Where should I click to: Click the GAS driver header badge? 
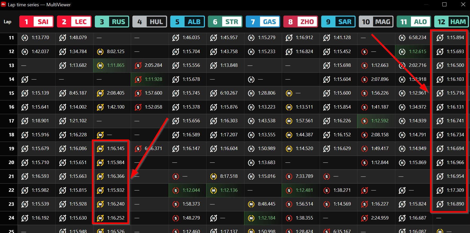click(263, 22)
